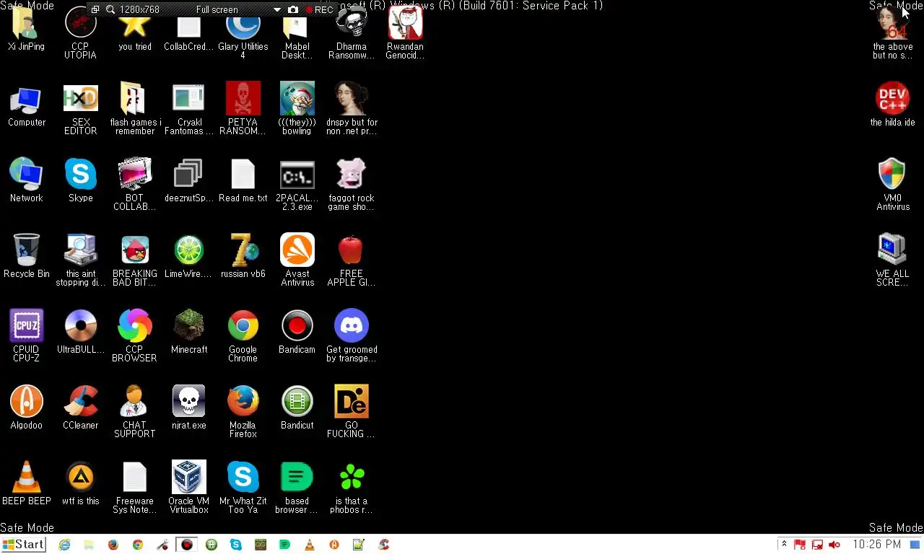Open Chrome from the taskbar

[x=138, y=545]
